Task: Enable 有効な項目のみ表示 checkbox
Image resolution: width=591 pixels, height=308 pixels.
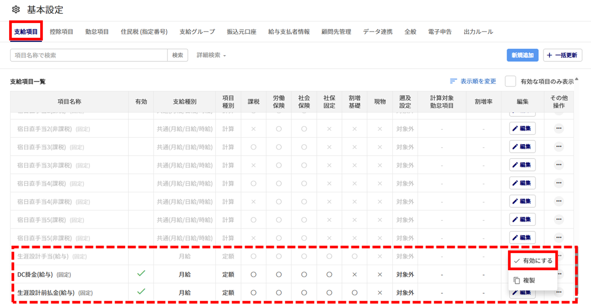Action: [510, 81]
